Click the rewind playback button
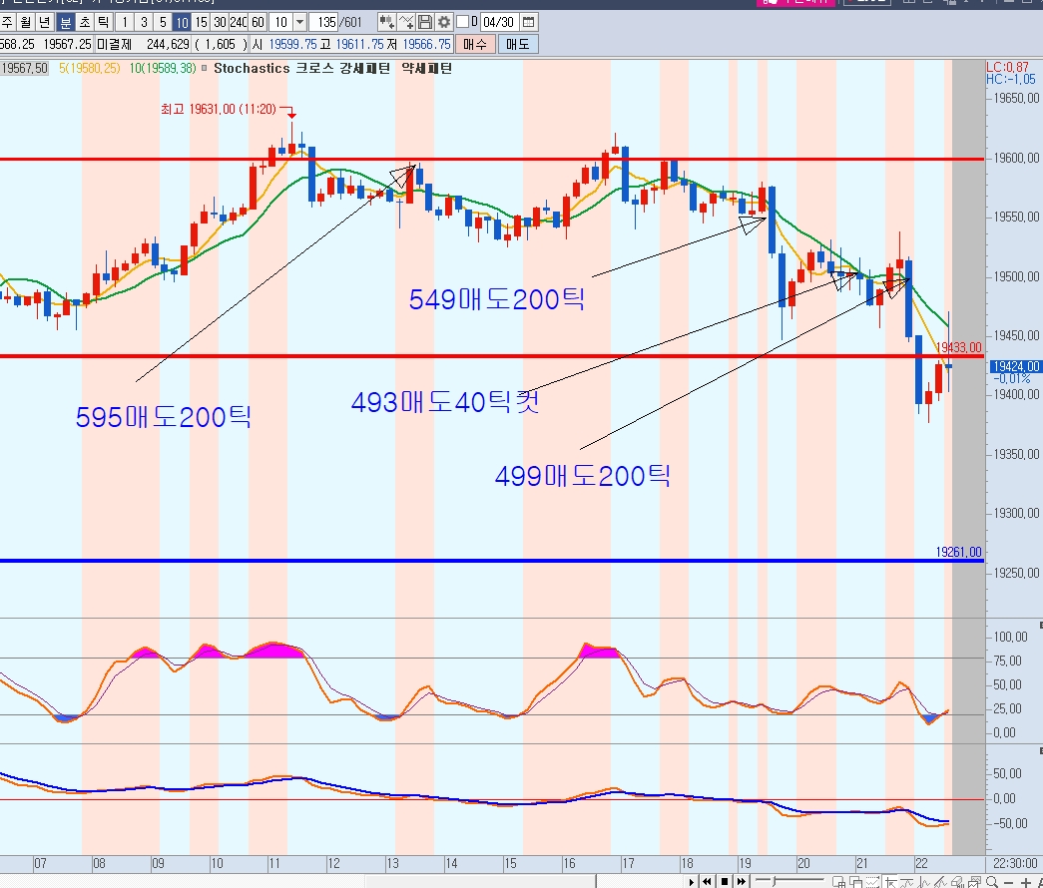The height and width of the screenshot is (888, 1043). point(709,881)
